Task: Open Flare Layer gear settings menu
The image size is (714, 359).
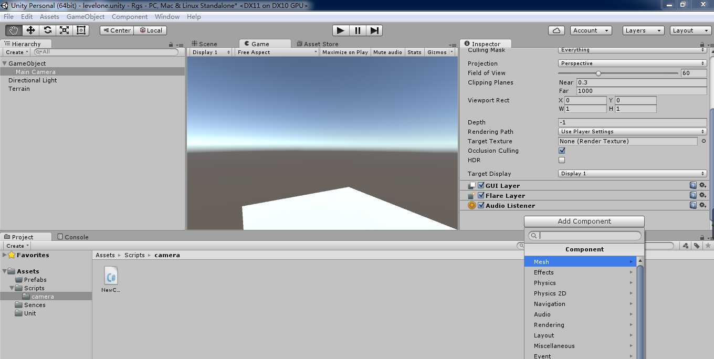Action: 702,195
